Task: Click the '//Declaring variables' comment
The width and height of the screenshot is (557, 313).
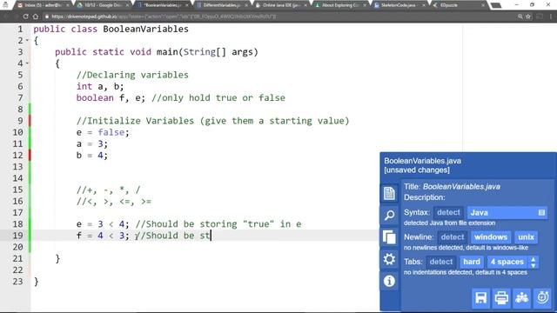Action: coord(132,75)
